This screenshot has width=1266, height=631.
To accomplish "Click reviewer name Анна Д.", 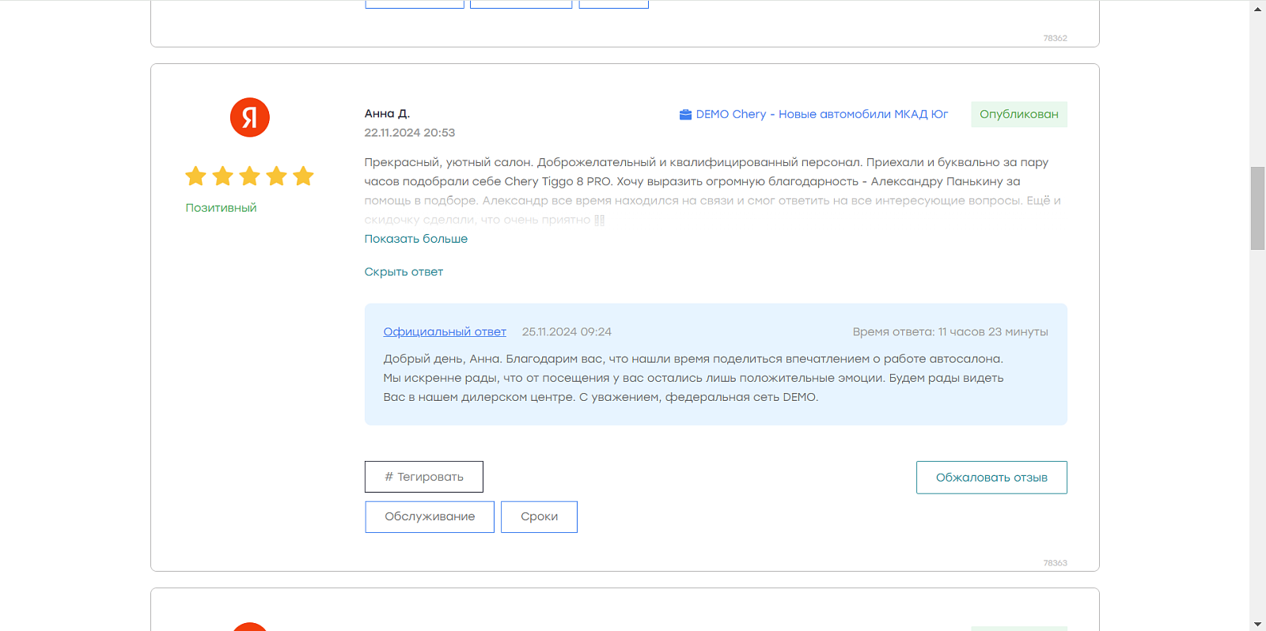I will [387, 114].
